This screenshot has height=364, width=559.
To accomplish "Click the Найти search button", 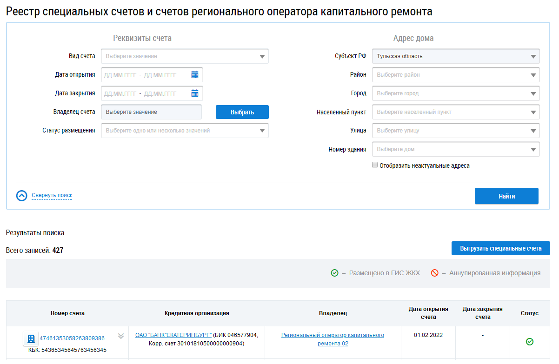I will tap(506, 196).
